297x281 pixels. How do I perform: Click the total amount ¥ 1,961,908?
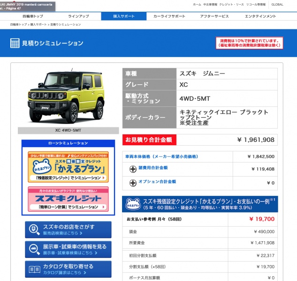[x=256, y=140]
